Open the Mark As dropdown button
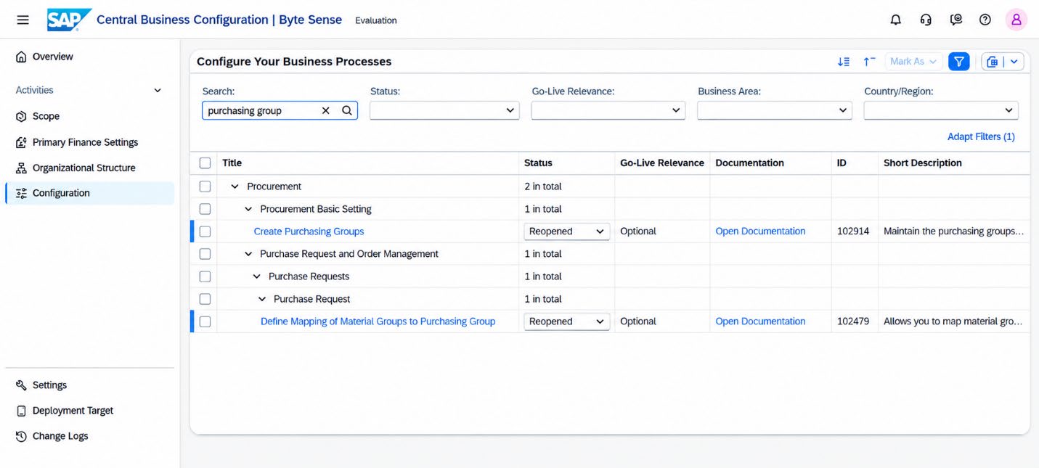Screen dimensions: 1039x468 coord(913,62)
